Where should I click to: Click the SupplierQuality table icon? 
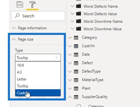[76, 97]
